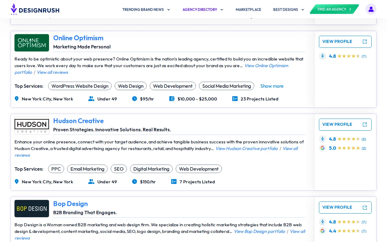Click the text "Marketing Made Personal"

[x=82, y=47]
